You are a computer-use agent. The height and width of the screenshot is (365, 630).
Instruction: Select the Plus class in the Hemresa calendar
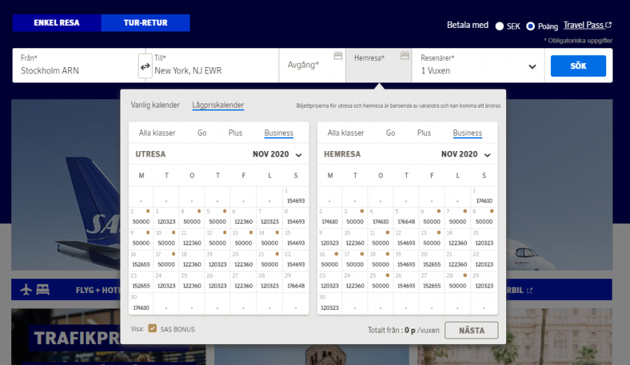(x=424, y=133)
